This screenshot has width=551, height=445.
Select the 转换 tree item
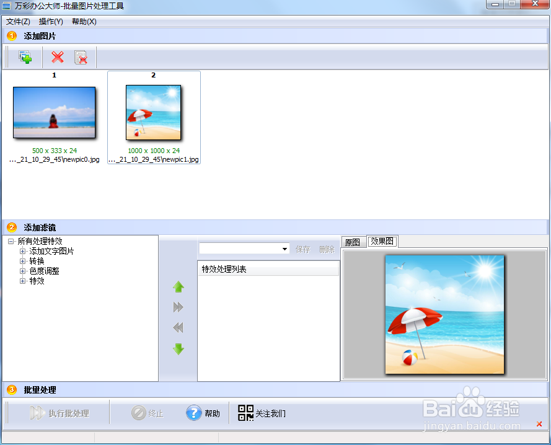click(37, 261)
